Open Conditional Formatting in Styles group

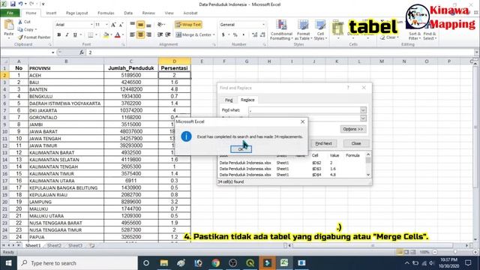point(281,30)
